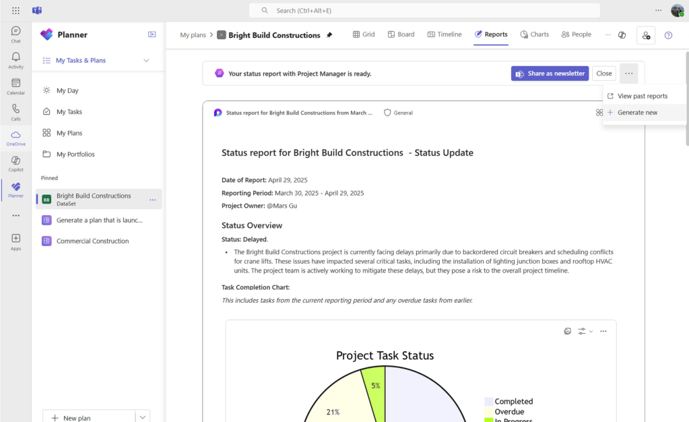Go to Calendar in the left rail
The width and height of the screenshot is (689, 422).
(x=15, y=86)
